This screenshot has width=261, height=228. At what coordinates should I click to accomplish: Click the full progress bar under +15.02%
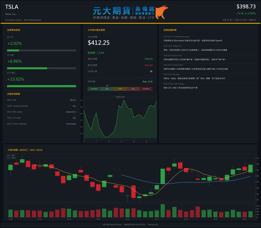42,86
